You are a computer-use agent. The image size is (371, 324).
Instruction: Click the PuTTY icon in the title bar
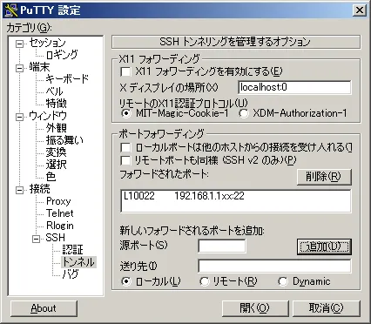tap(11, 10)
